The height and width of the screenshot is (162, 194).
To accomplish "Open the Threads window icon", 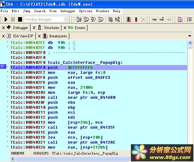I will point(117,19).
